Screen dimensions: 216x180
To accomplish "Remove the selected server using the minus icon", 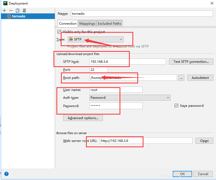I will click(10, 10).
